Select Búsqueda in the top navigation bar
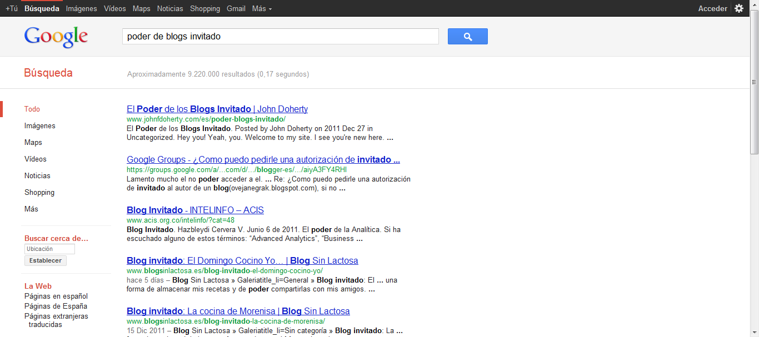 (42, 8)
